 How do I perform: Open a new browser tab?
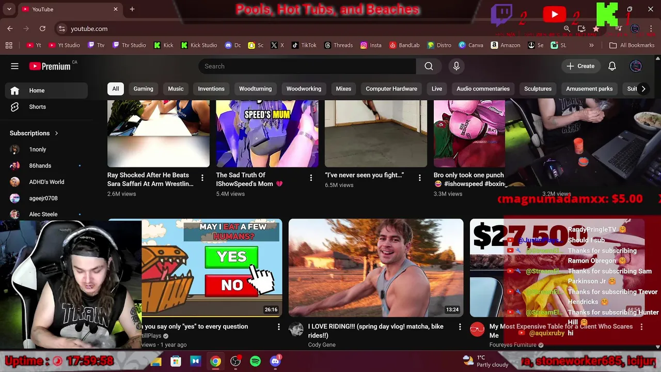[x=132, y=9]
